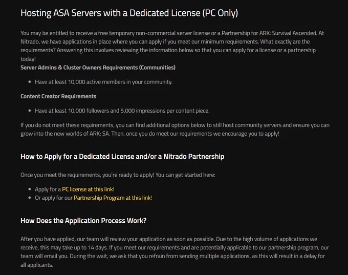This screenshot has width=348, height=275.
Task: Click the bullet 'Have at least 10,000 active members'
Action: (103, 82)
